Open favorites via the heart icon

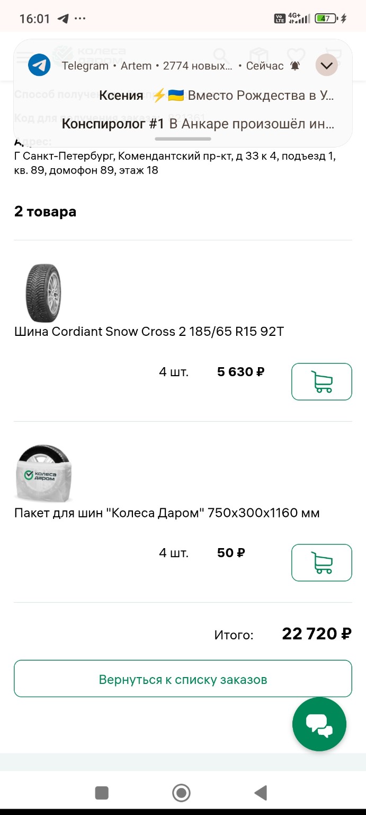296,55
